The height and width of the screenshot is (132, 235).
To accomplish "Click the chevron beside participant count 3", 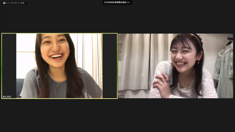I will 130,3.
